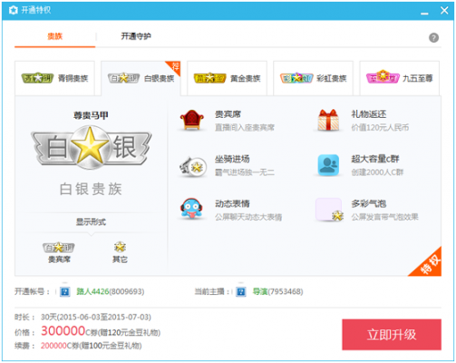
Task: Switch to the 开通守护 tab
Action: (136, 36)
